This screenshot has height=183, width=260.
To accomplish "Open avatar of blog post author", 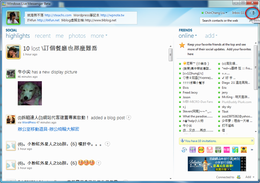I will point(11,119).
